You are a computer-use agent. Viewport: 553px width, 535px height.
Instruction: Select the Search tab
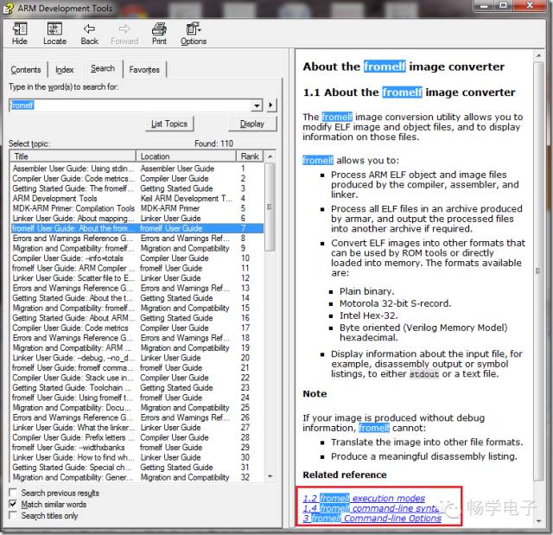point(103,68)
